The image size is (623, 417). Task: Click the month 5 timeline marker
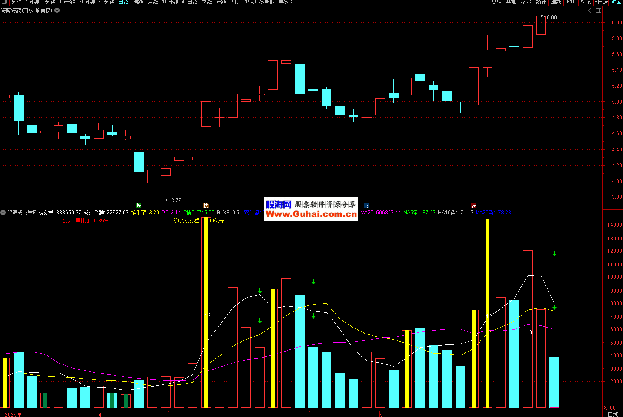[x=380, y=414]
